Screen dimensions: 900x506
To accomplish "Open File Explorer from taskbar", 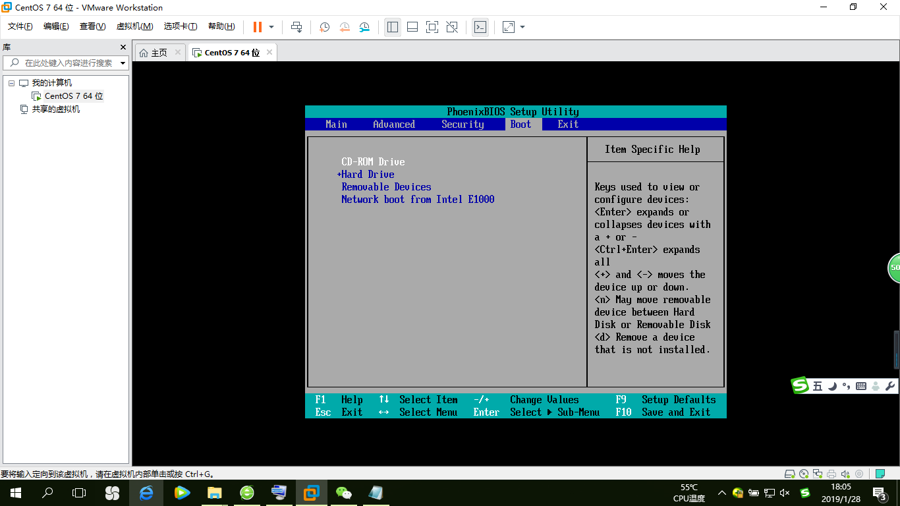I will pos(214,492).
